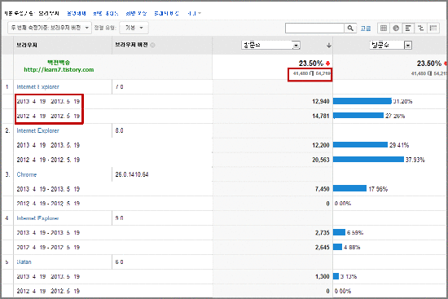This screenshot has height=299, width=448.
Task: Select version cell 6.0 in the Safari row
Action: pyautogui.click(x=120, y=262)
